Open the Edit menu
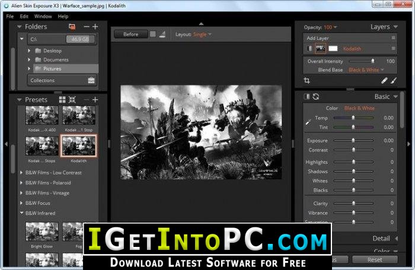The height and width of the screenshot is (270, 415). click(x=24, y=17)
